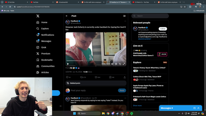Open browser extensions puzzle icon
206x116 pixels.
coord(190,7)
